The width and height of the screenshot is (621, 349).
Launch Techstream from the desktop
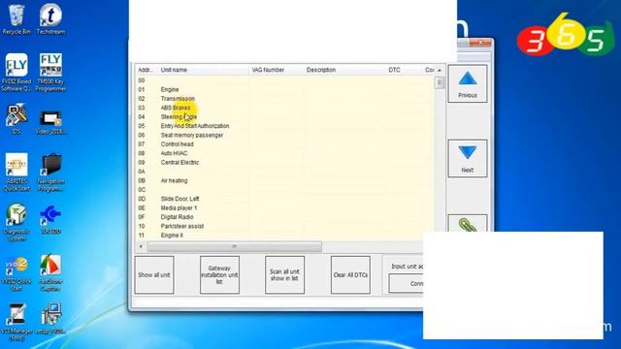click(50, 19)
